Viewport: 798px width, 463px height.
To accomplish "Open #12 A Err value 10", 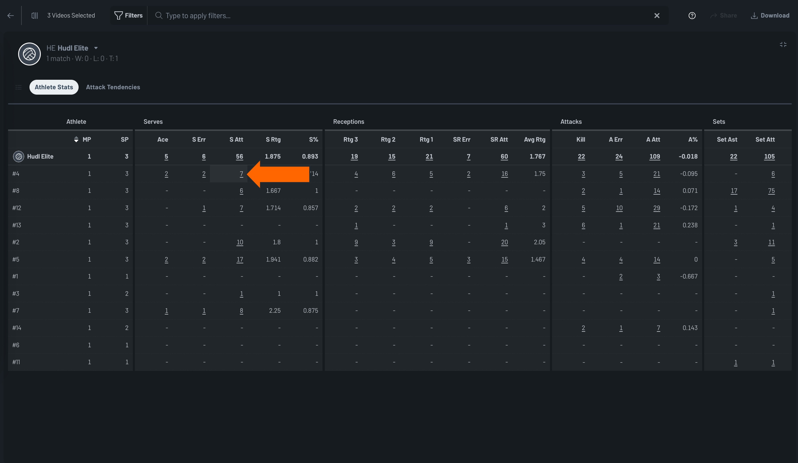I will [619, 208].
